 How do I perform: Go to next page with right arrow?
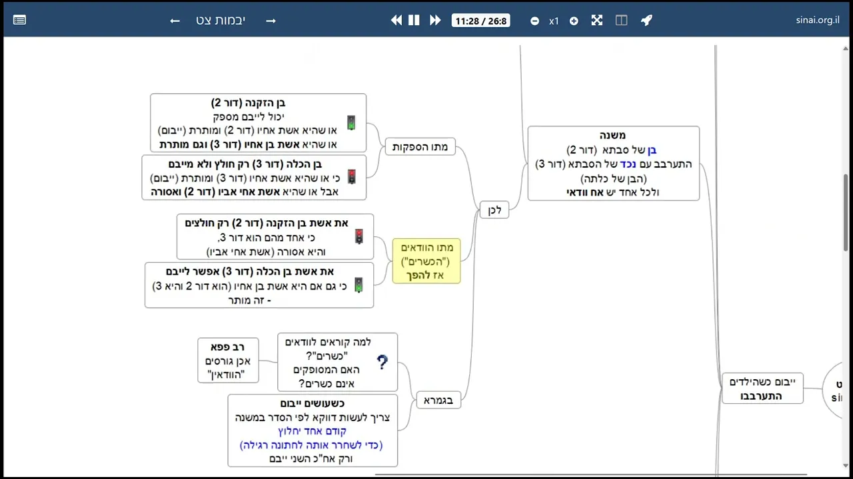tap(271, 21)
